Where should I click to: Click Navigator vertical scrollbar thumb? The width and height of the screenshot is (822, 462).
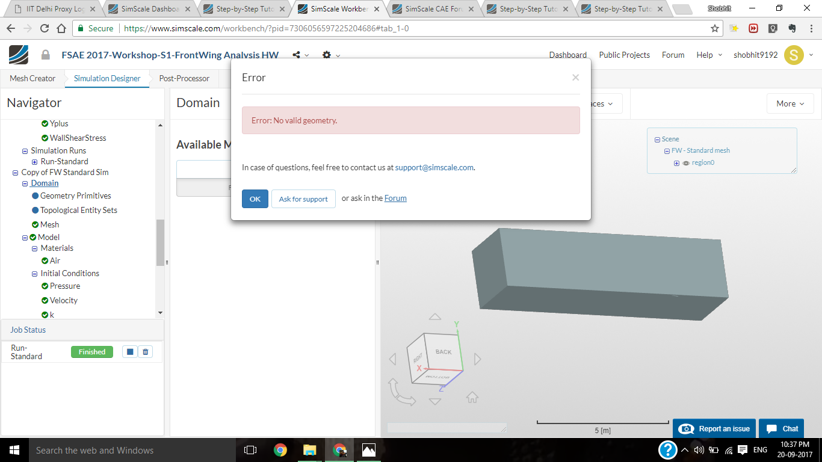(x=160, y=243)
